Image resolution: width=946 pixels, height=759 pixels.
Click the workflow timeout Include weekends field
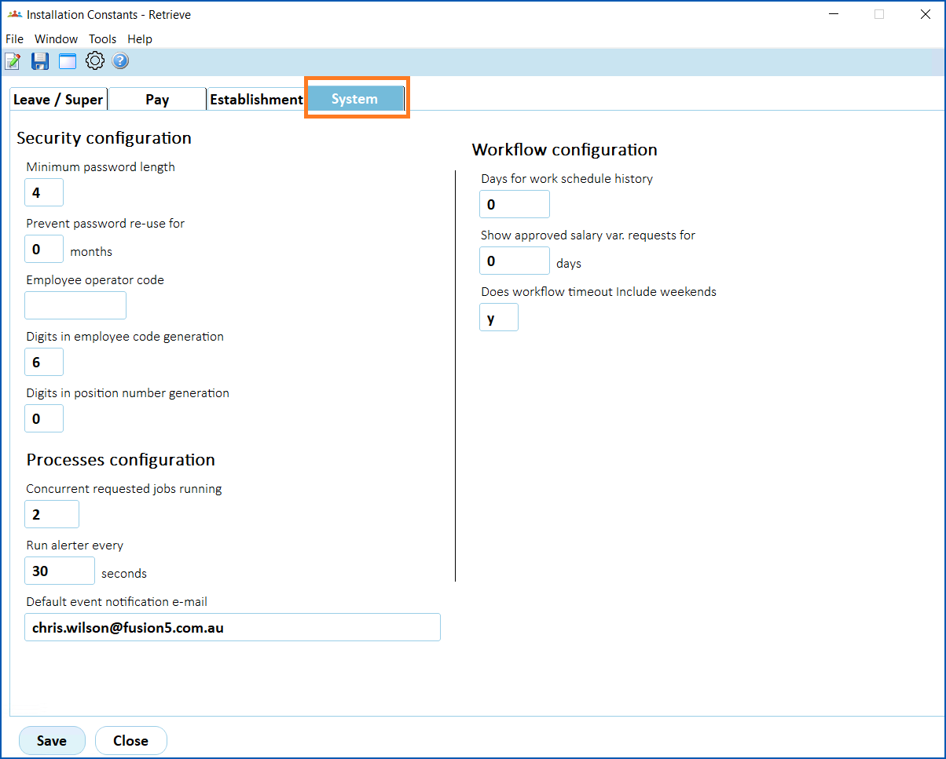pos(499,318)
